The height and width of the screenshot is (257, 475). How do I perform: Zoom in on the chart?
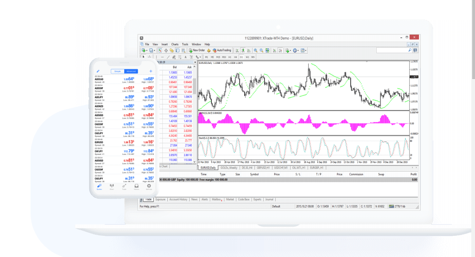pos(256,50)
